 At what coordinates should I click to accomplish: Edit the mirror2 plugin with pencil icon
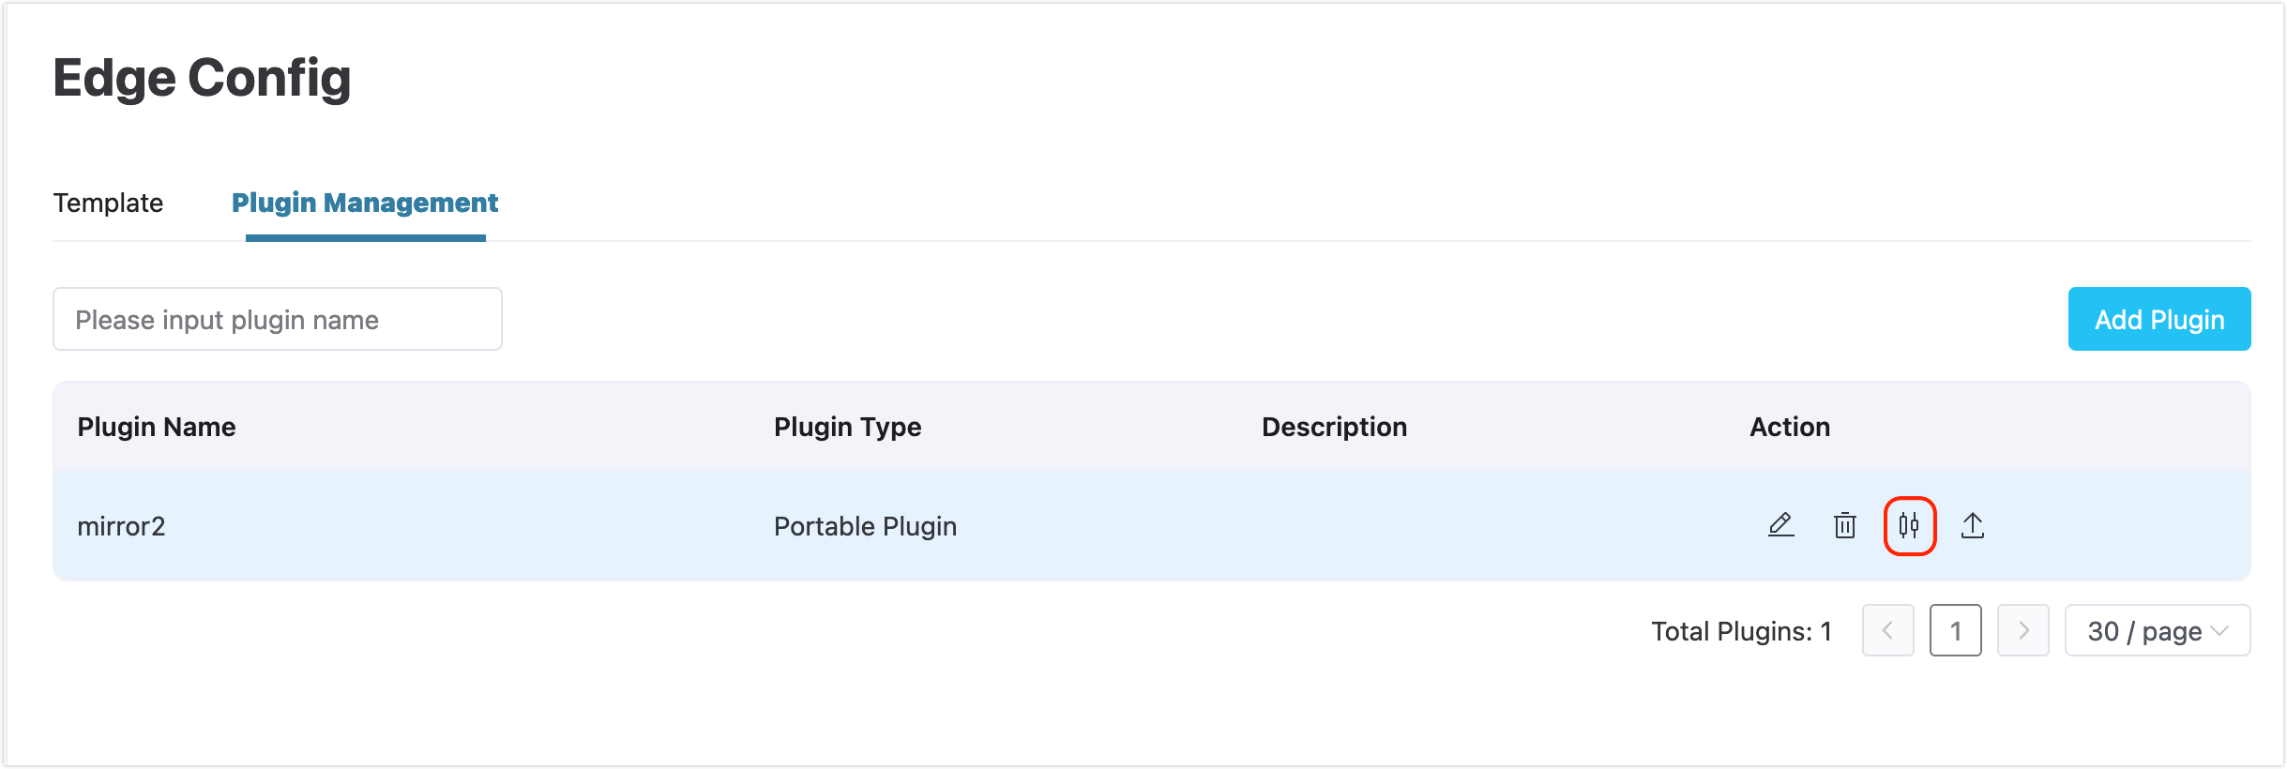click(x=1780, y=525)
